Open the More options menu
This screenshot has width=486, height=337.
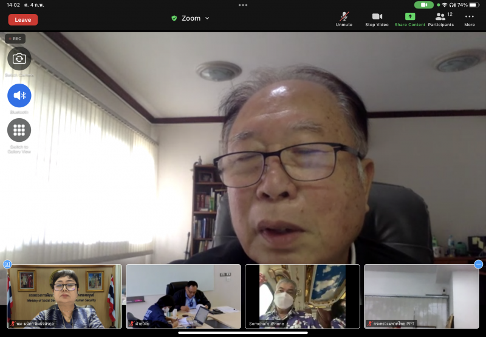tap(469, 19)
